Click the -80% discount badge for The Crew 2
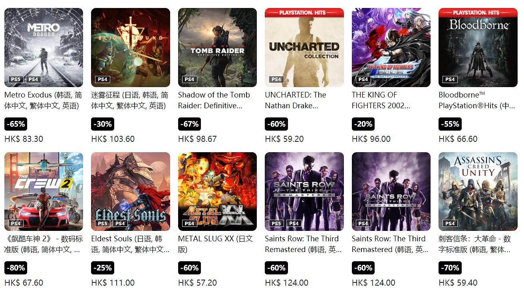The image size is (524, 294). (16, 268)
